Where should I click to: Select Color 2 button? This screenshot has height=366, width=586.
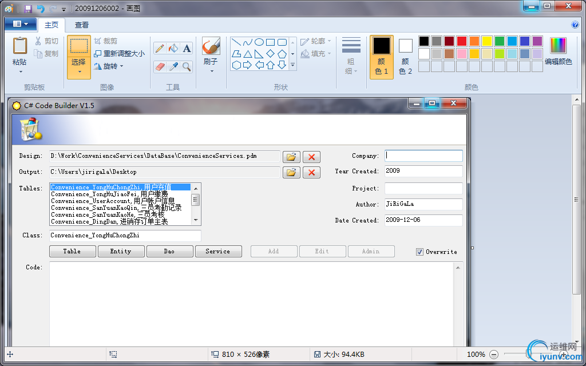406,57
